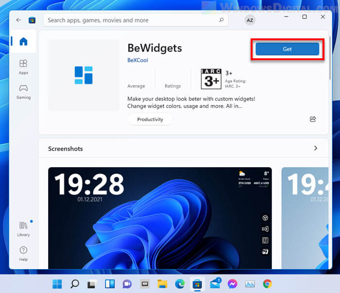The height and width of the screenshot is (293, 340).
Task: Open the Mail app on taskbar
Action: coord(215,283)
